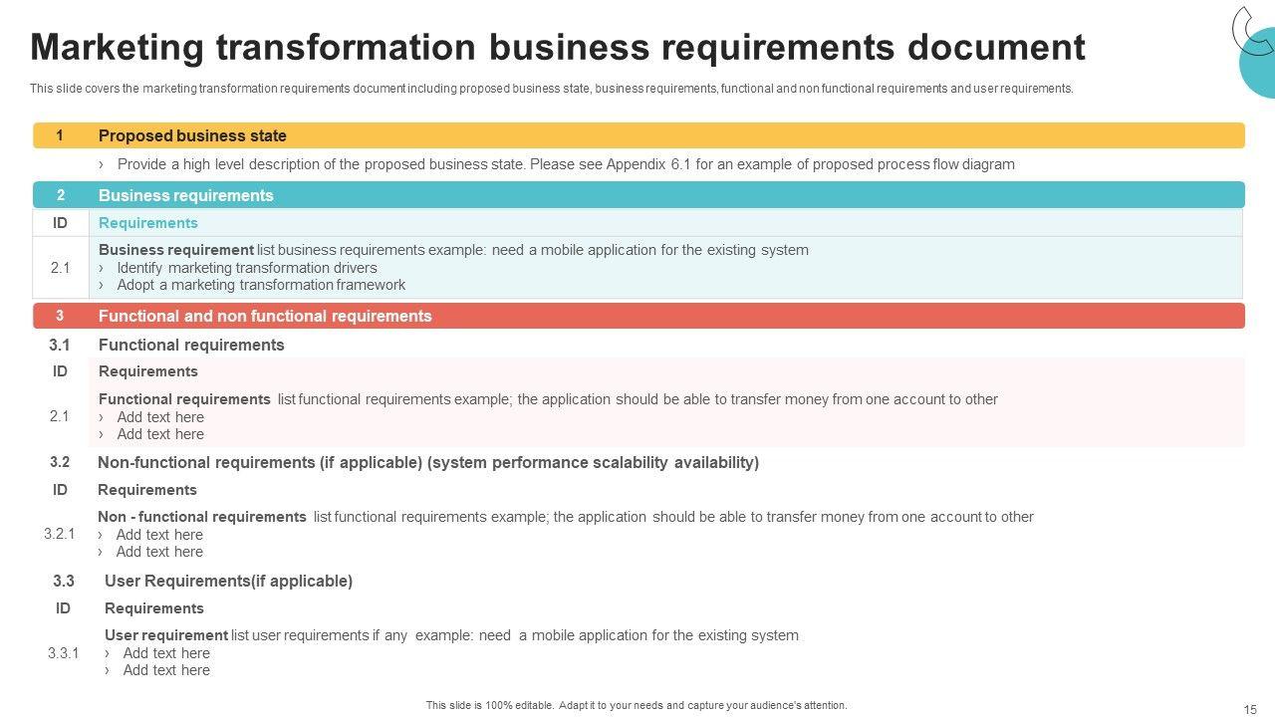Click first "Add text here" in row 3.2.1

pyautogui.click(x=159, y=535)
